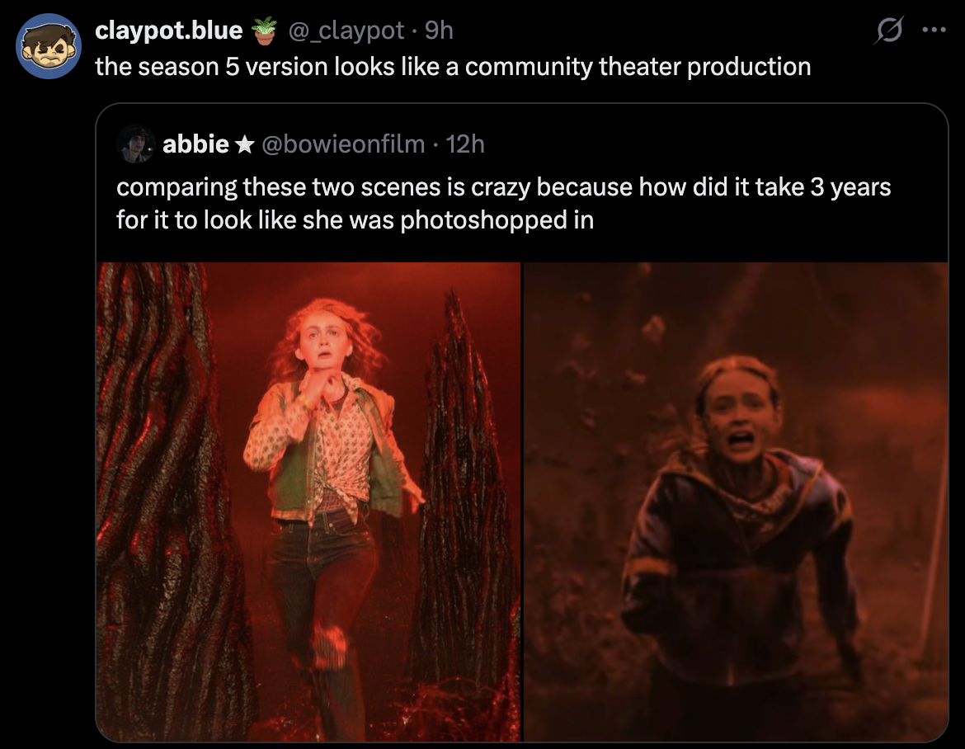This screenshot has width=965, height=749.
Task: Open the left red-lit running scene image
Action: 308,502
